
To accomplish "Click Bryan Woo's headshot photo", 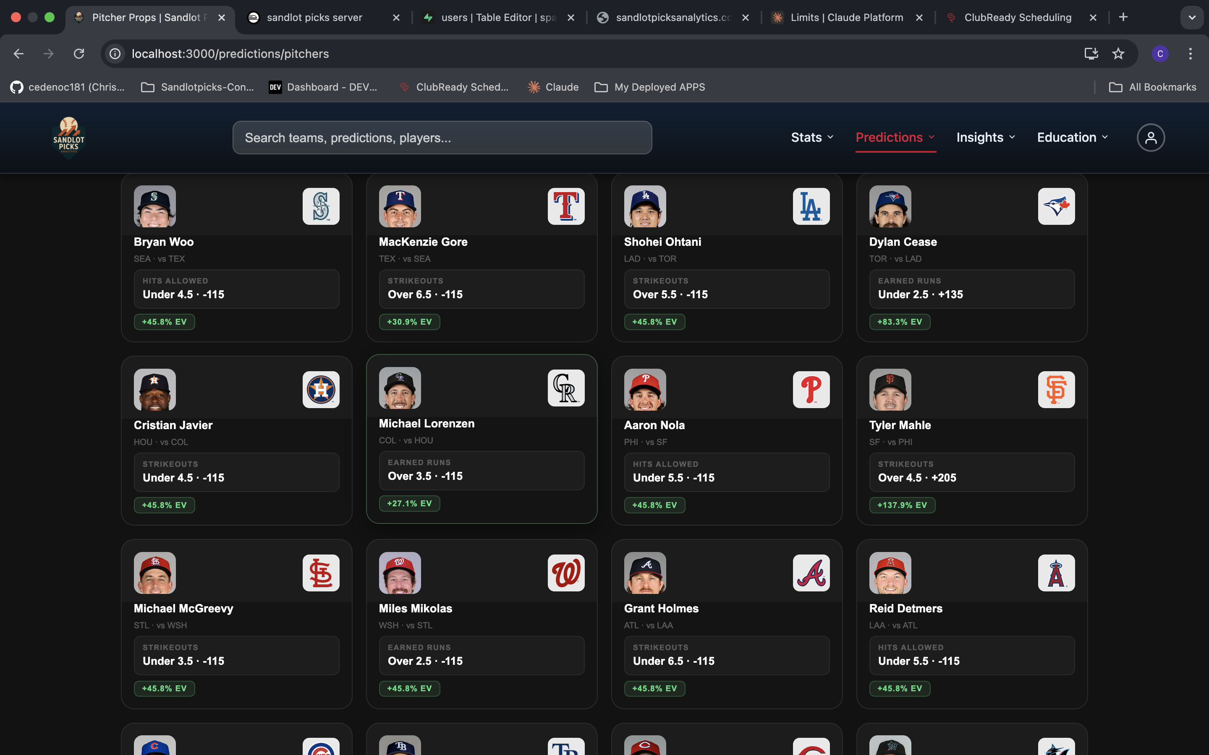I will (155, 206).
